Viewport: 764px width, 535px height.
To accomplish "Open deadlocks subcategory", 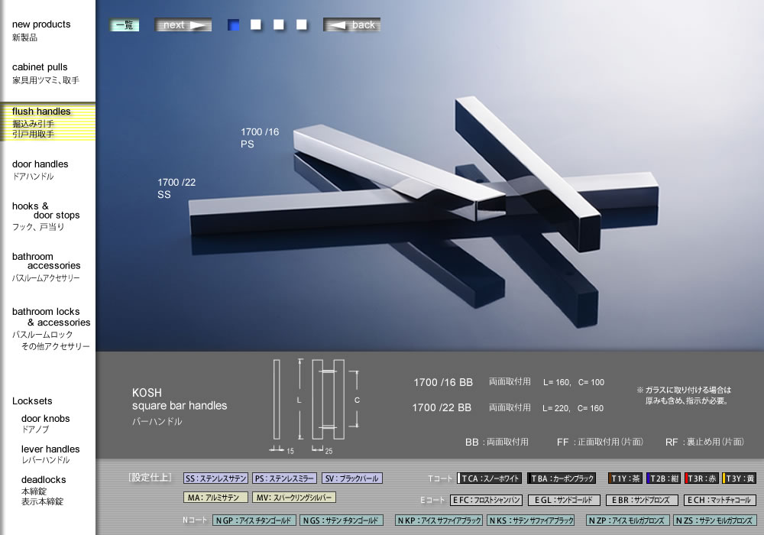I will (44, 490).
